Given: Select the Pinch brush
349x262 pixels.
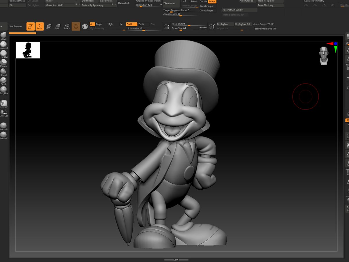Looking at the screenshot, I should pos(3,81).
